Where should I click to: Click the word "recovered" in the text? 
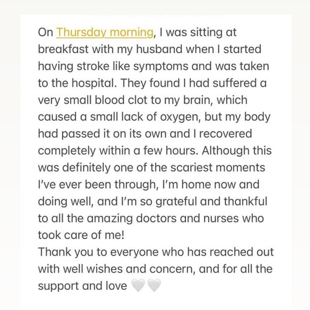click(x=226, y=134)
